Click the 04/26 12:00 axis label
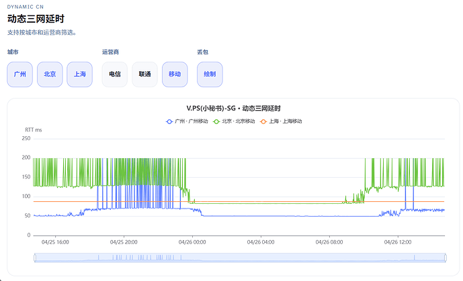 pos(398,242)
